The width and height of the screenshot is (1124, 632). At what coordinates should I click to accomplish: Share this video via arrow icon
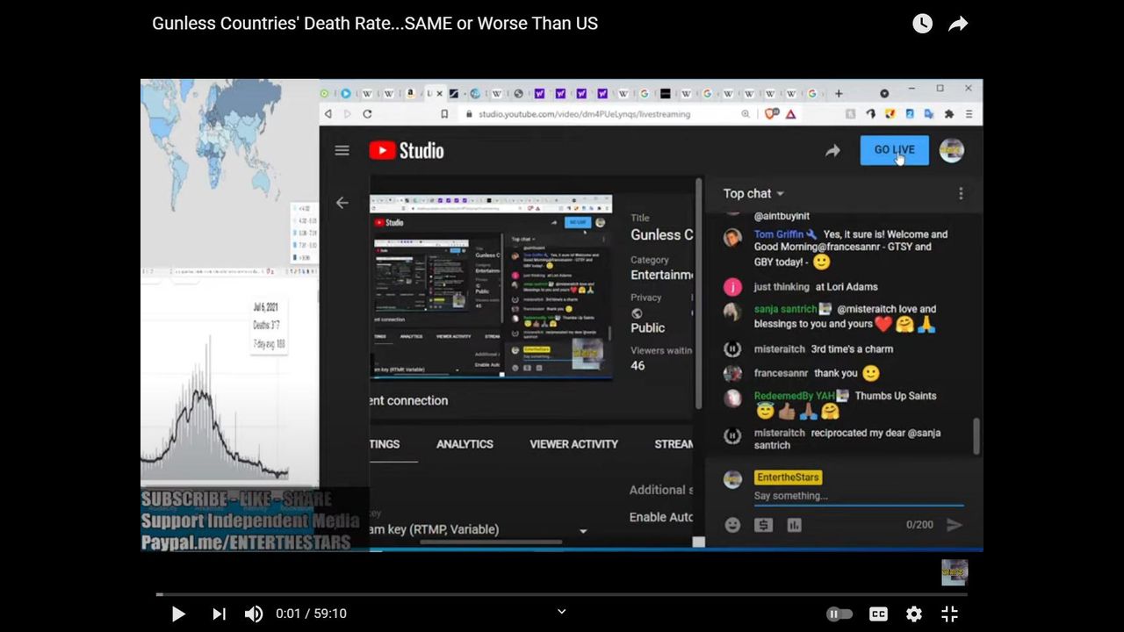pos(958,24)
